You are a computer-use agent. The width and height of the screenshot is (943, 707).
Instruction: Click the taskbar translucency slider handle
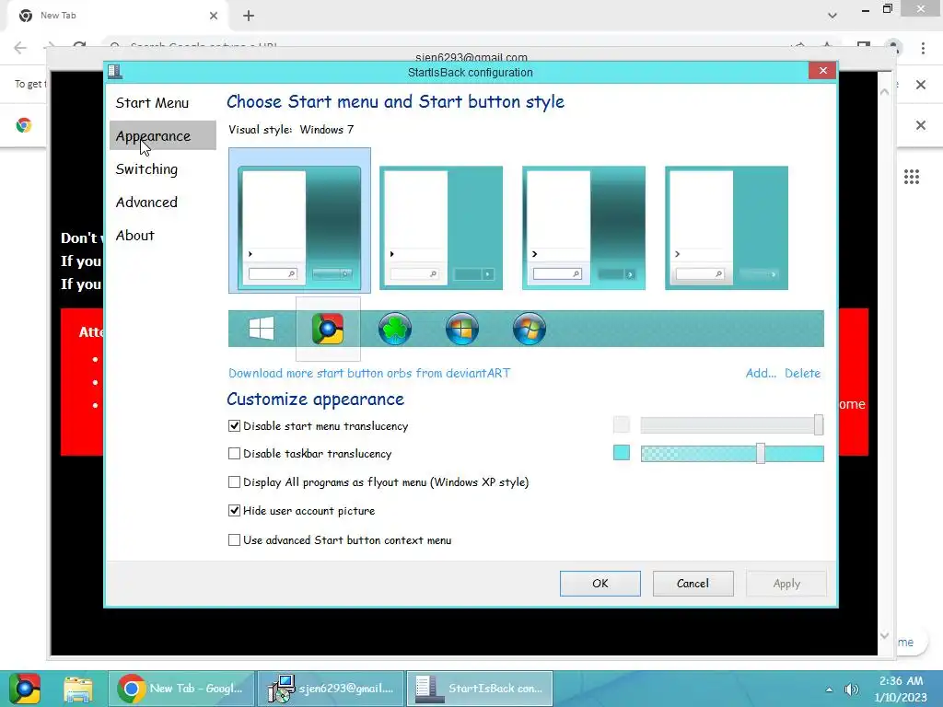coord(760,453)
